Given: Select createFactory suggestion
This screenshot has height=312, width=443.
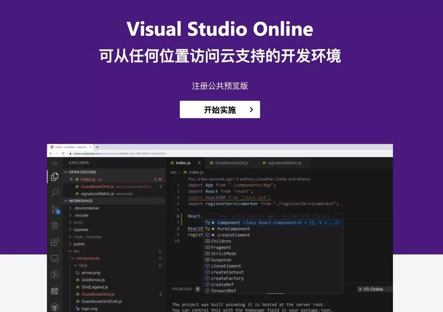Looking at the screenshot, I should point(273,279).
